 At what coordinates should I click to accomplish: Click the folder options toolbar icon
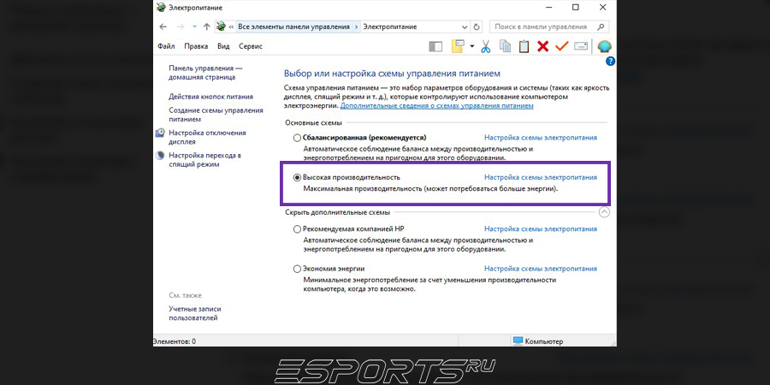click(458, 46)
